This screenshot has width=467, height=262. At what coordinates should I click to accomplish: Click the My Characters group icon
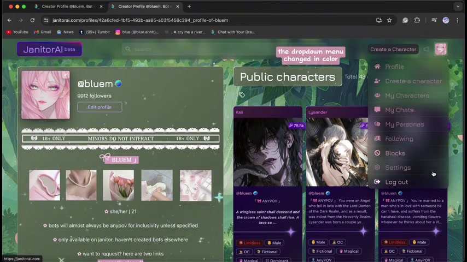pos(377,96)
